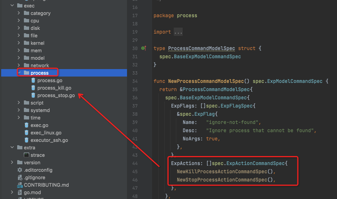Collapse the process folder
Viewport: 337px width, 199px height.
tap(19, 73)
